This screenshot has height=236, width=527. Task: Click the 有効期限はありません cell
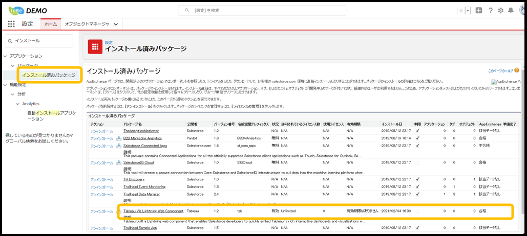[x=363, y=211]
